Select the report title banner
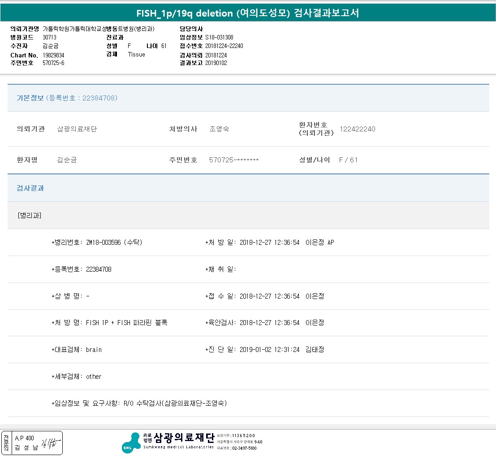Image resolution: width=496 pixels, height=460 pixels. (x=248, y=13)
